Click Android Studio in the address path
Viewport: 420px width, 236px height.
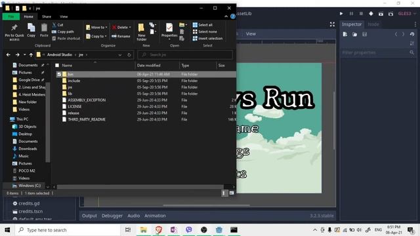[60, 55]
